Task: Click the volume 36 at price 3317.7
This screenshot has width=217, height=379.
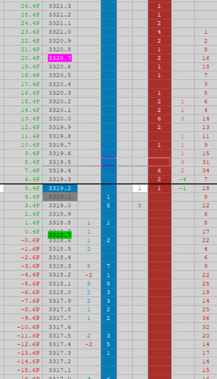Action: pos(206,318)
